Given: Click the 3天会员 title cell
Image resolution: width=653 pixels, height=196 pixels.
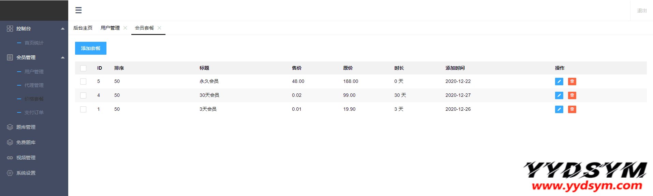Looking at the screenshot, I should pos(208,109).
